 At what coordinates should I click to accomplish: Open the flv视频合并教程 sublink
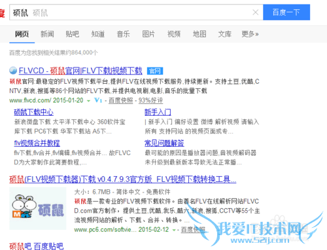coord(37,143)
